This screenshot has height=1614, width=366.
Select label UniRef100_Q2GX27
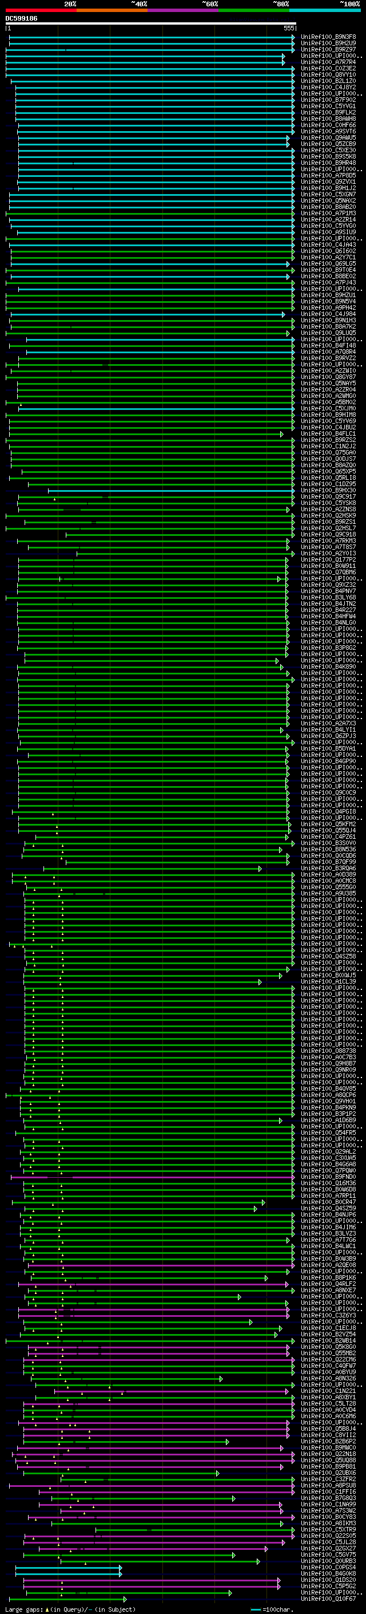(x=328, y=1548)
